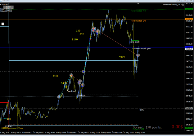The width and height of the screenshot is (194, 136).
Task: Click the Sydney session label
Action: pos(9,126)
